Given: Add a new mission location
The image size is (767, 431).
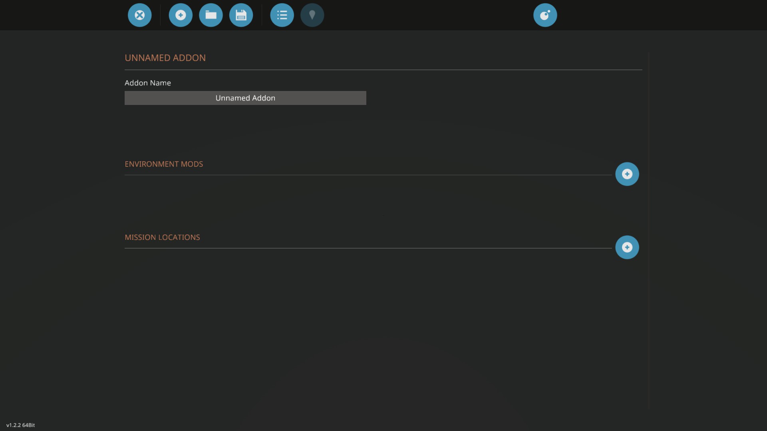Looking at the screenshot, I should tap(627, 247).
